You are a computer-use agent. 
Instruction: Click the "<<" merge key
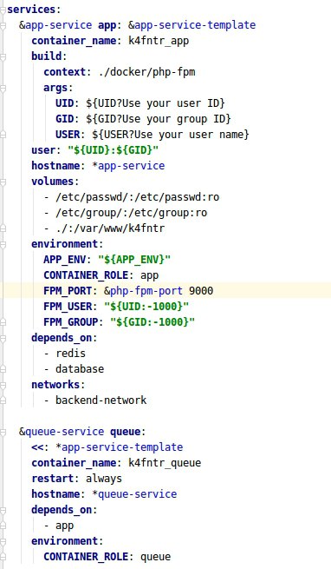(x=37, y=447)
